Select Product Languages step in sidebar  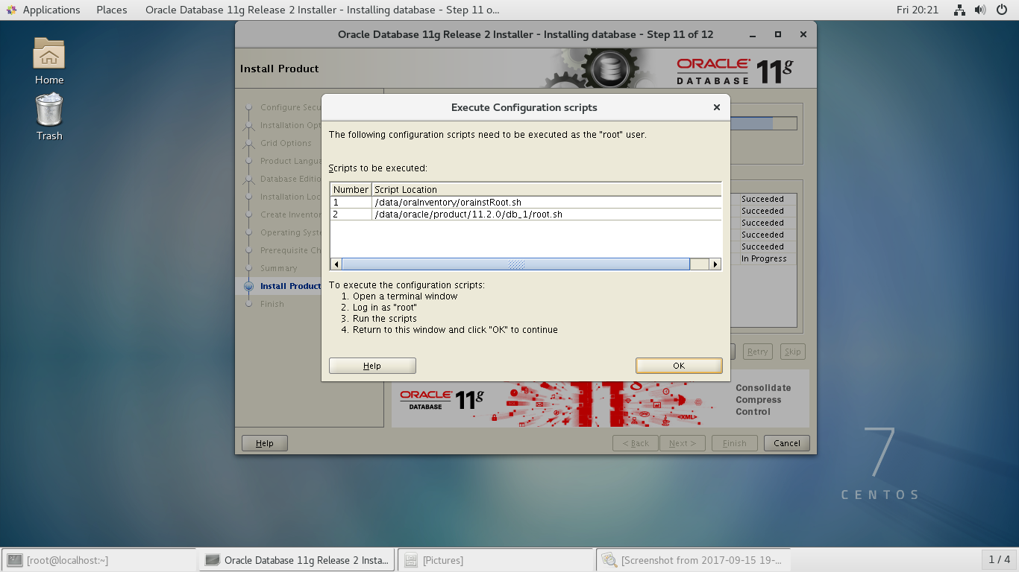290,161
